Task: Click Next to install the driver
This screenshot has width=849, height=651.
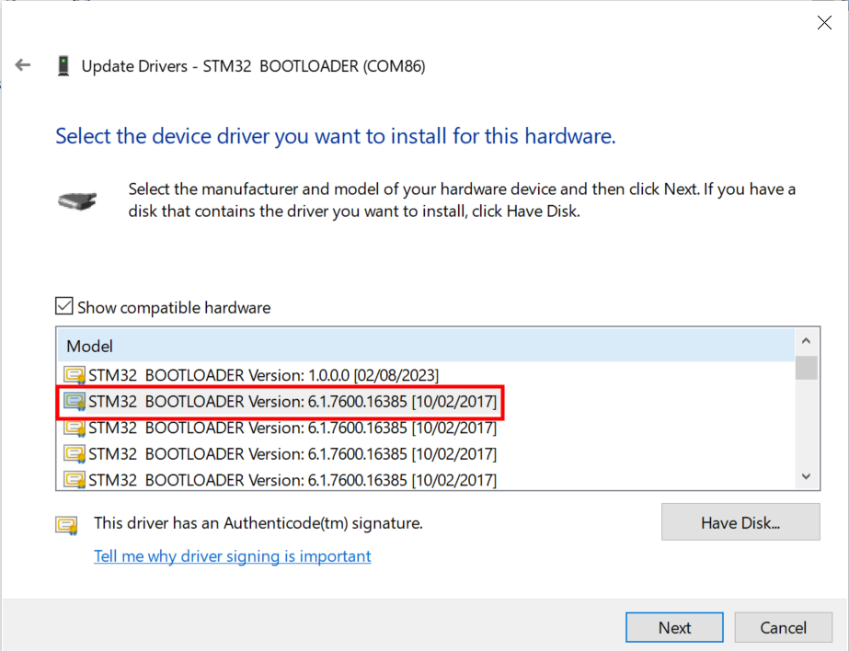Action: click(x=674, y=627)
